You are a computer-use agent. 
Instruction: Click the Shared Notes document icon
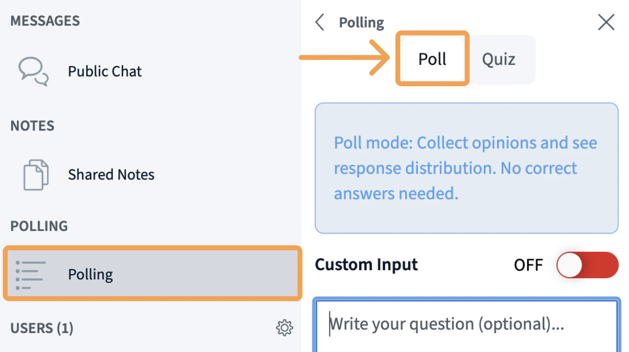tap(36, 175)
